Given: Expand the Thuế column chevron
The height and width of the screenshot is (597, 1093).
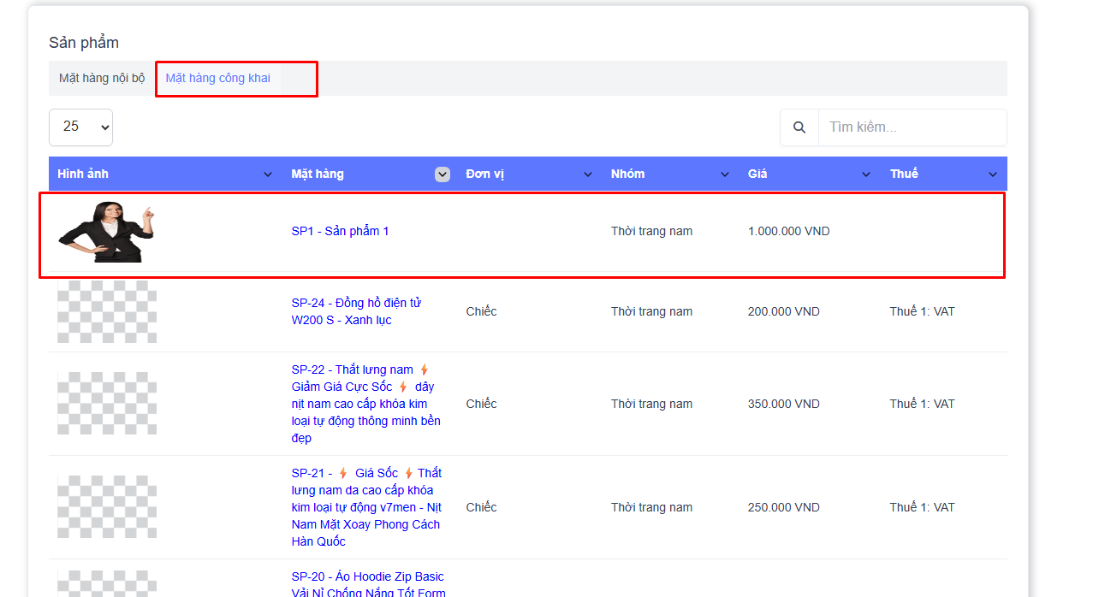Looking at the screenshot, I should (993, 174).
